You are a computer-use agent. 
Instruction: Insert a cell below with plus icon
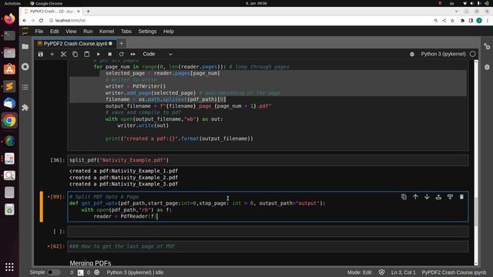(52, 54)
